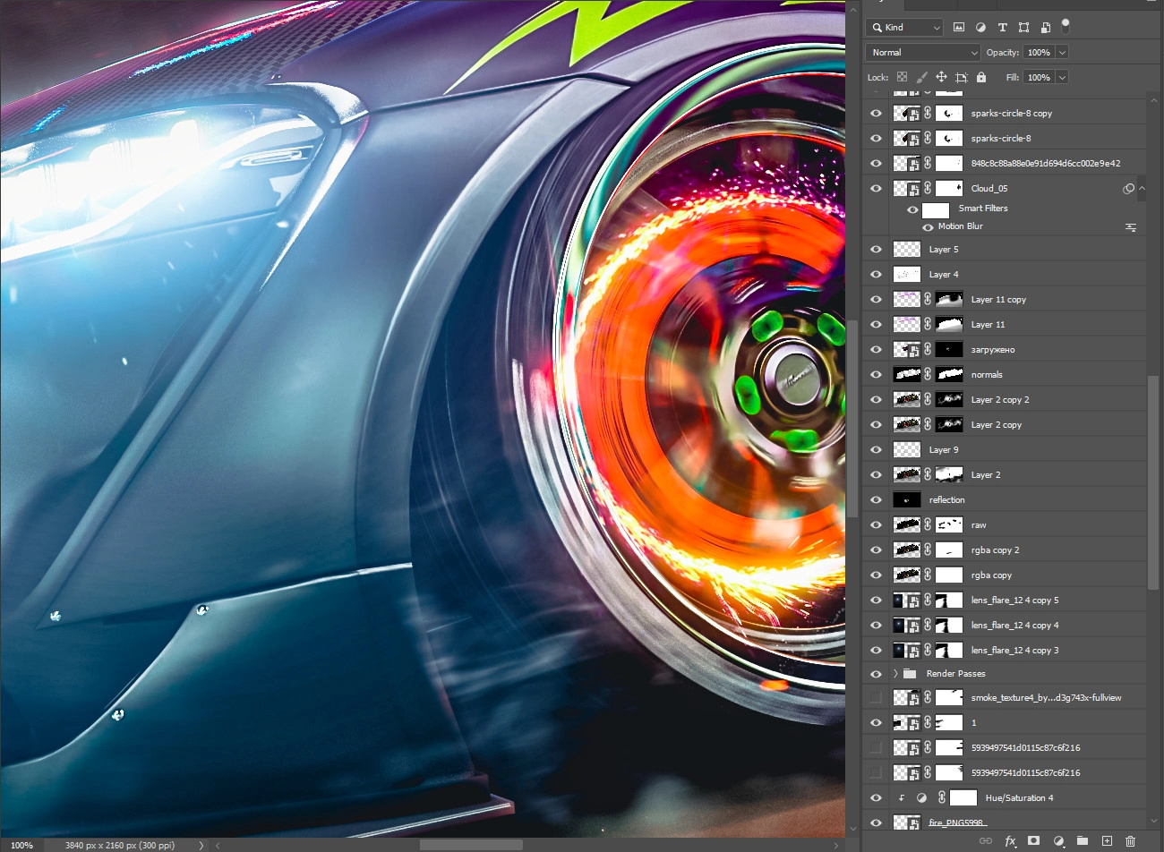
Task: Select the normals layer
Action: point(987,375)
